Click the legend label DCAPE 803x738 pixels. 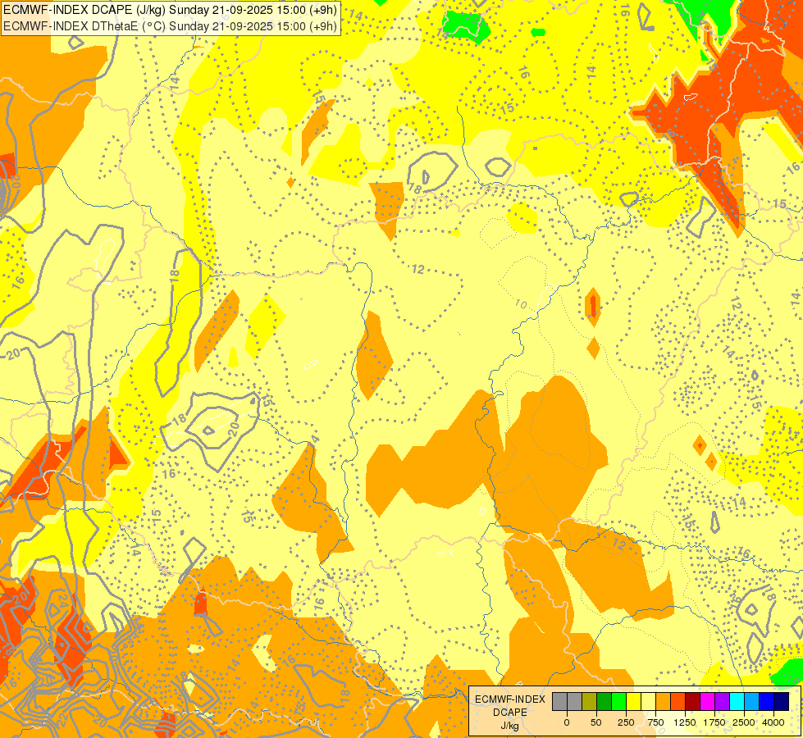tap(510, 713)
